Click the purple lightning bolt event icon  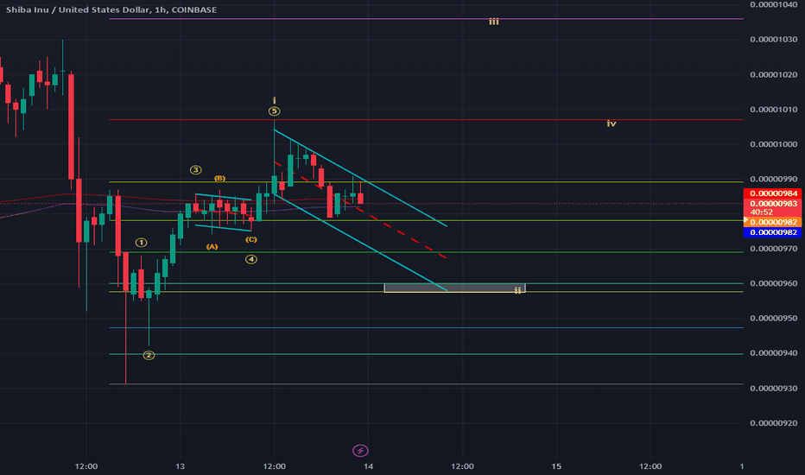coord(360,450)
